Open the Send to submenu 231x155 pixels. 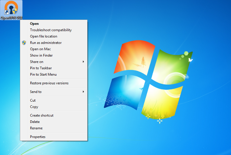coord(54,92)
